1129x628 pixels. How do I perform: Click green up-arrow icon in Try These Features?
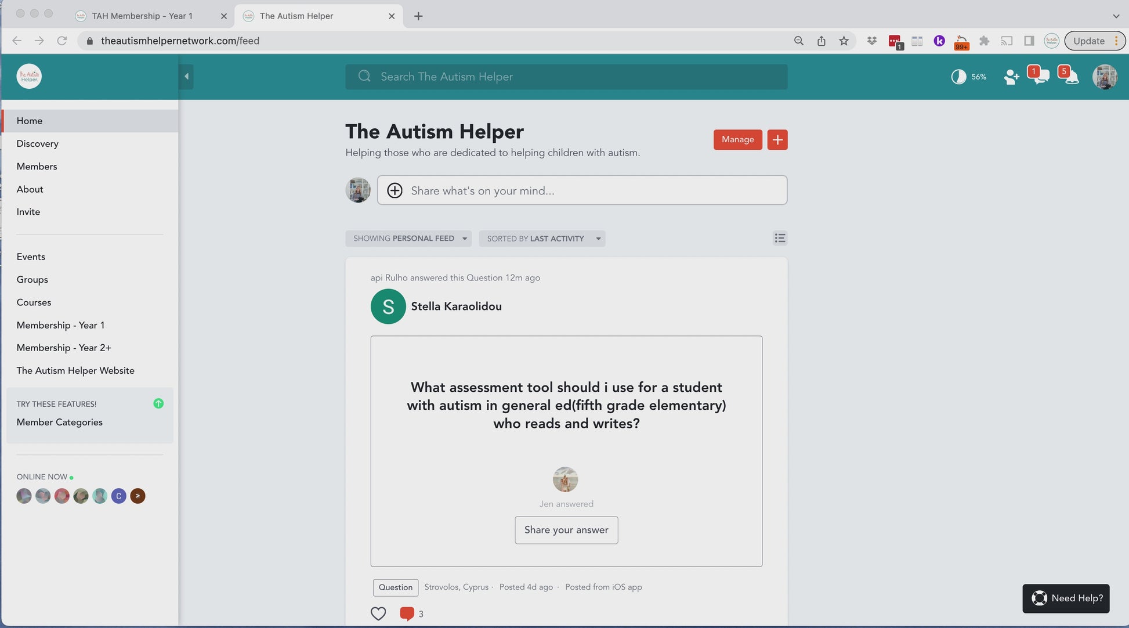tap(158, 403)
